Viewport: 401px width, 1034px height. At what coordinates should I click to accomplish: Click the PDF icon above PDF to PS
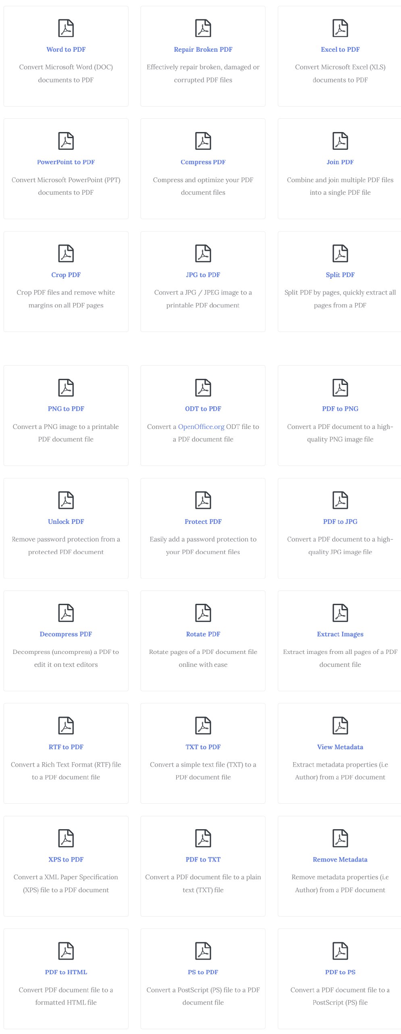340,951
